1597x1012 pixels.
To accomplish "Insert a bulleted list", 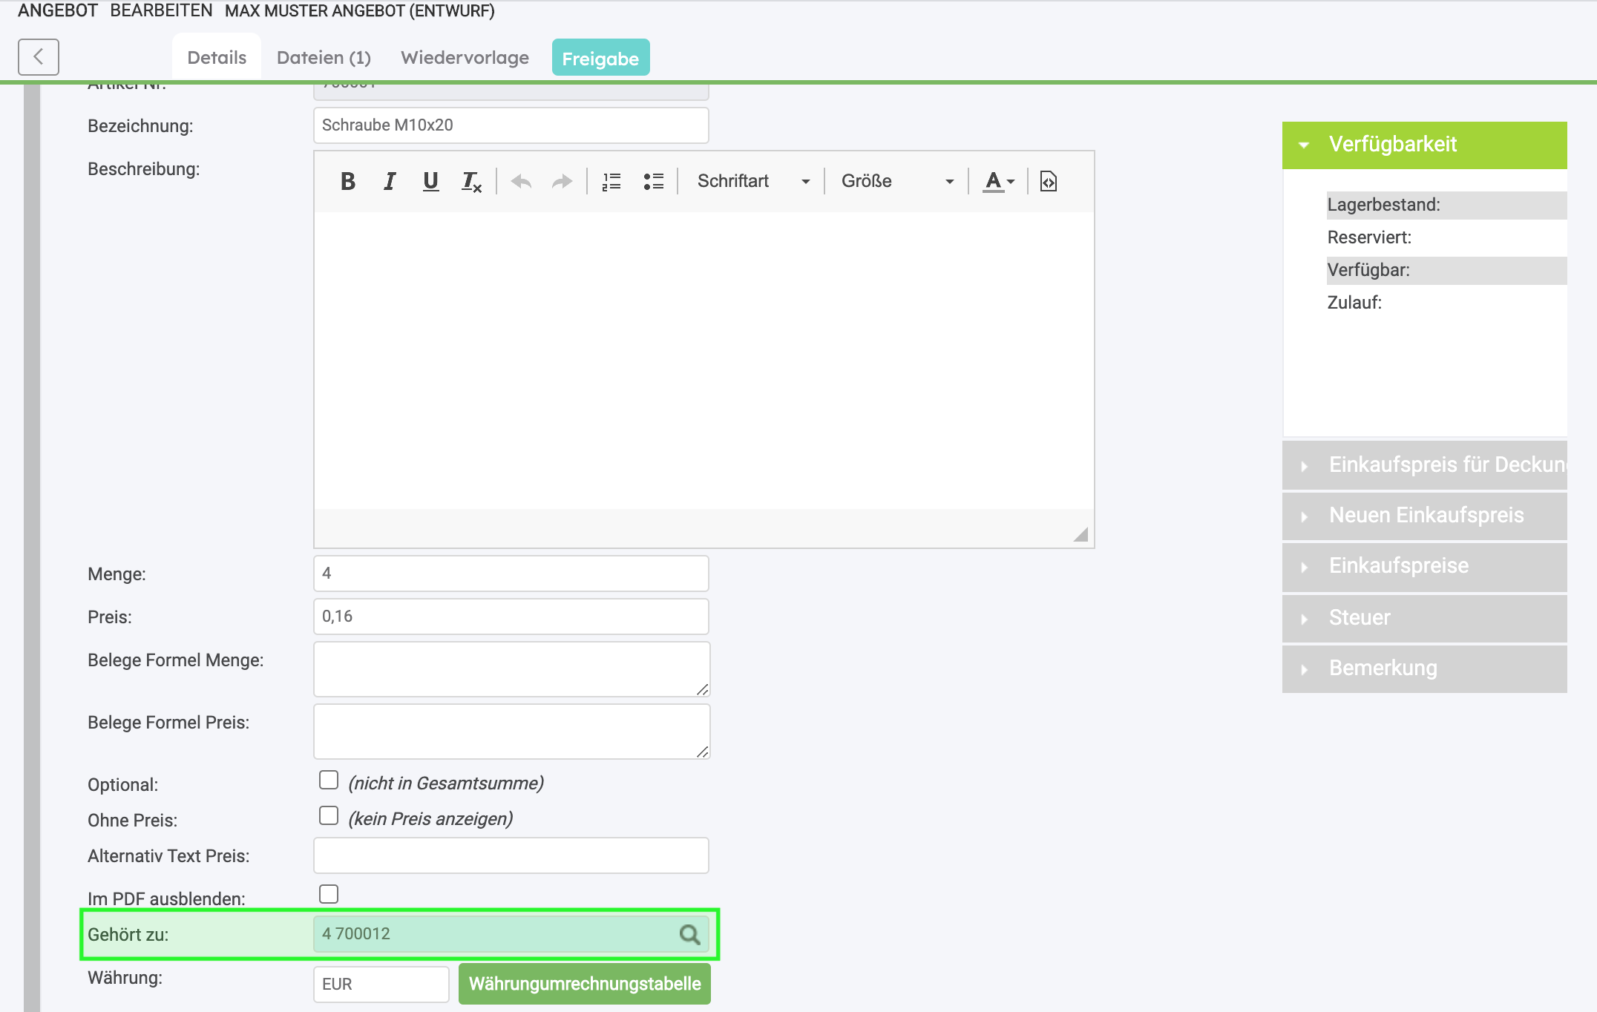I will [x=653, y=181].
